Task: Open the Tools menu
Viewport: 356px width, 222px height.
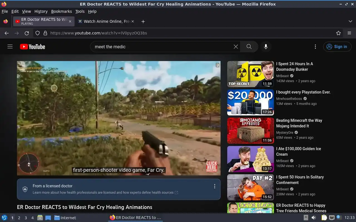Action: point(80,11)
